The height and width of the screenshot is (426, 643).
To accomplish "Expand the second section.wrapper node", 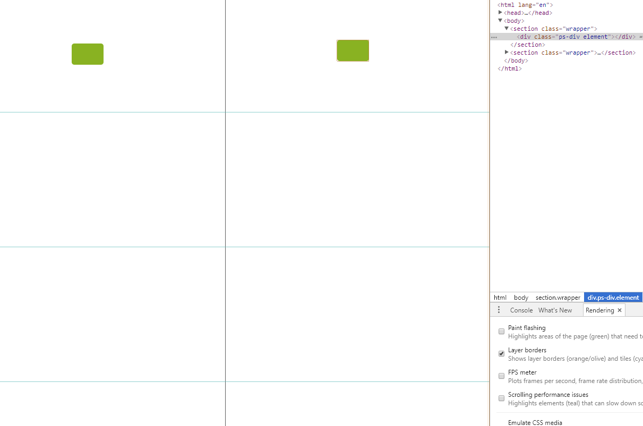I will point(507,52).
